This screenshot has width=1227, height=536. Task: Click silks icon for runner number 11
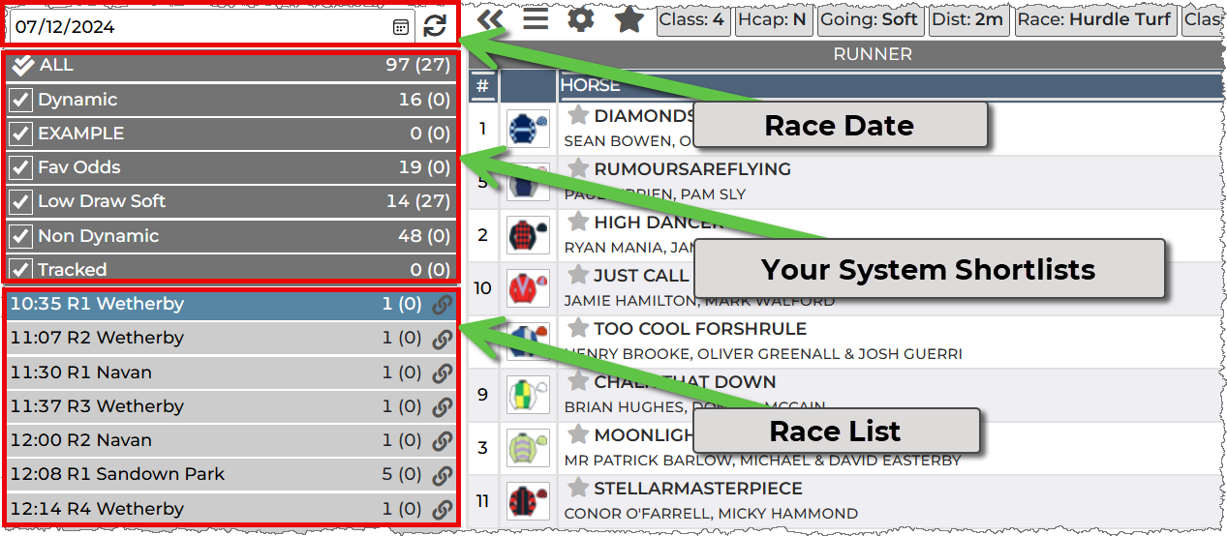(528, 501)
